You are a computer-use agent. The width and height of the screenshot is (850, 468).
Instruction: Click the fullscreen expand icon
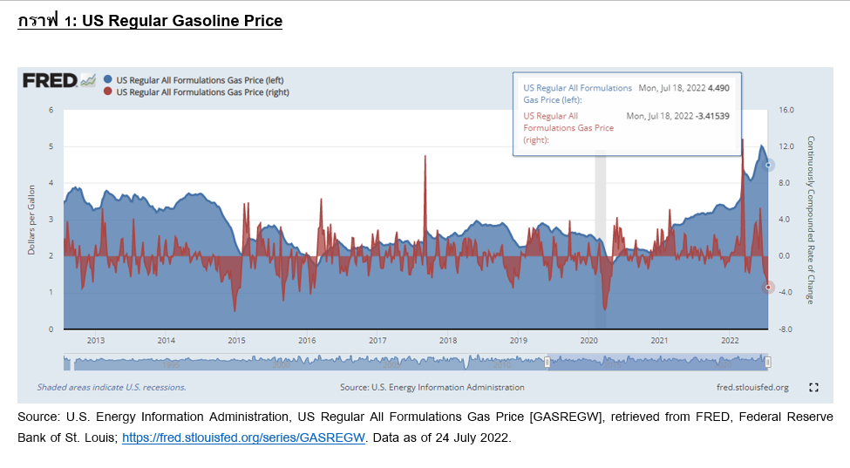tap(813, 387)
